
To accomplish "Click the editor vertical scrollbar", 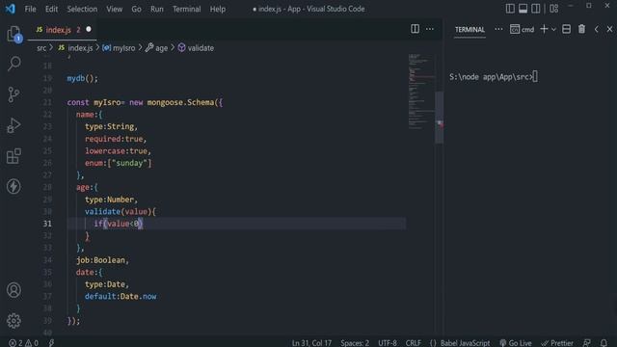I will point(440,118).
